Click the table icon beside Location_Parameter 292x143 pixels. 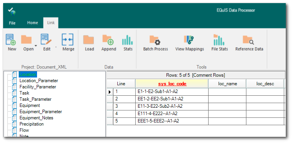click(14, 81)
